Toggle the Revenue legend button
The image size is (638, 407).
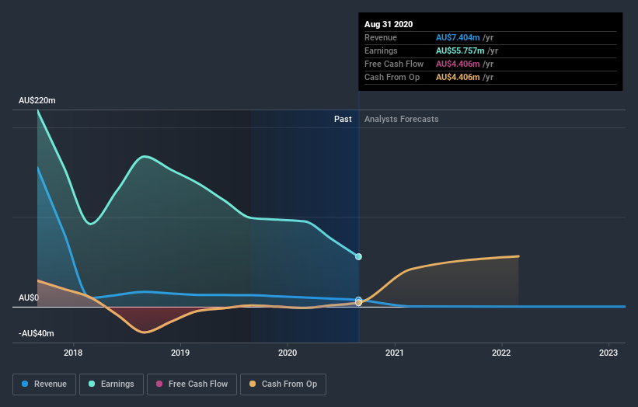point(44,384)
